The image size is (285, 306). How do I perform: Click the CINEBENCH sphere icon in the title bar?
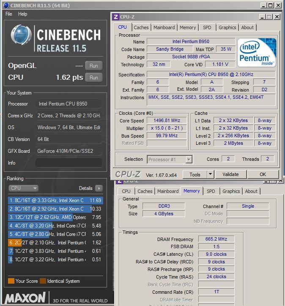(6, 5)
